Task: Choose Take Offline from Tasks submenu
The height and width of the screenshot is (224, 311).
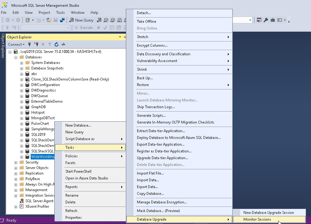Action: coord(179,22)
